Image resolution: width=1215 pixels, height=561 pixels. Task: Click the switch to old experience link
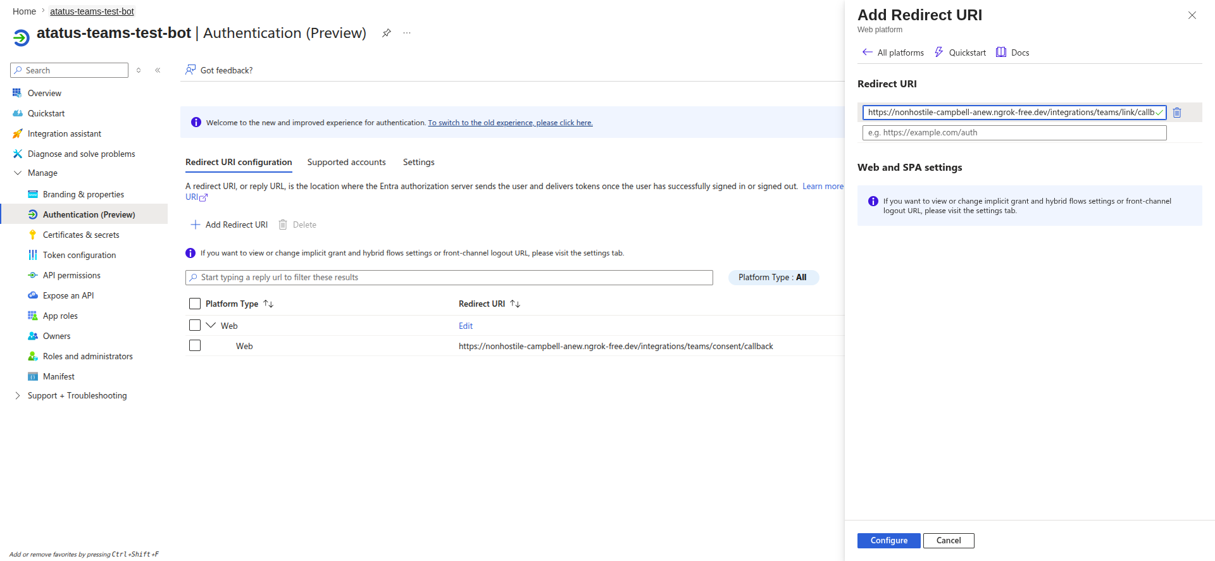[510, 123]
